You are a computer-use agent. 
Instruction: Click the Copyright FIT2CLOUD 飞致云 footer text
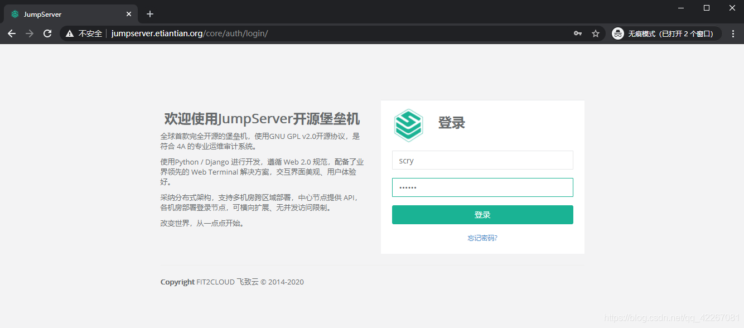tap(232, 282)
